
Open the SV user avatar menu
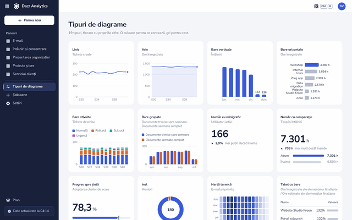tap(342, 6)
